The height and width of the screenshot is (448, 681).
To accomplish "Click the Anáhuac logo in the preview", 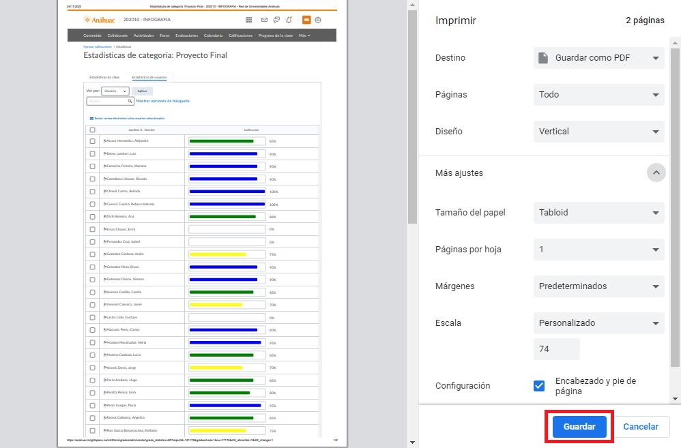I will click(99, 20).
